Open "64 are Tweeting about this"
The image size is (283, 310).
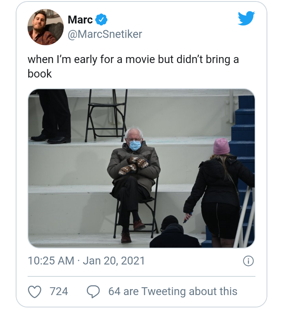[172, 291]
